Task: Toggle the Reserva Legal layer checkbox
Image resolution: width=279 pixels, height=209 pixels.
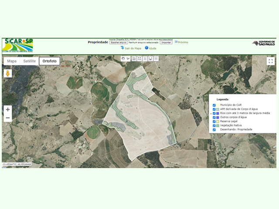Action: (x=214, y=121)
